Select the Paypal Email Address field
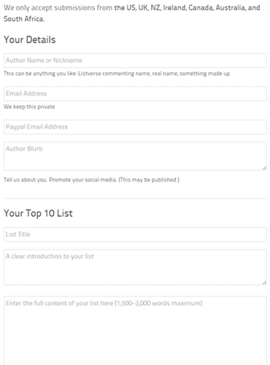This screenshot has height=365, width=270. click(x=135, y=127)
